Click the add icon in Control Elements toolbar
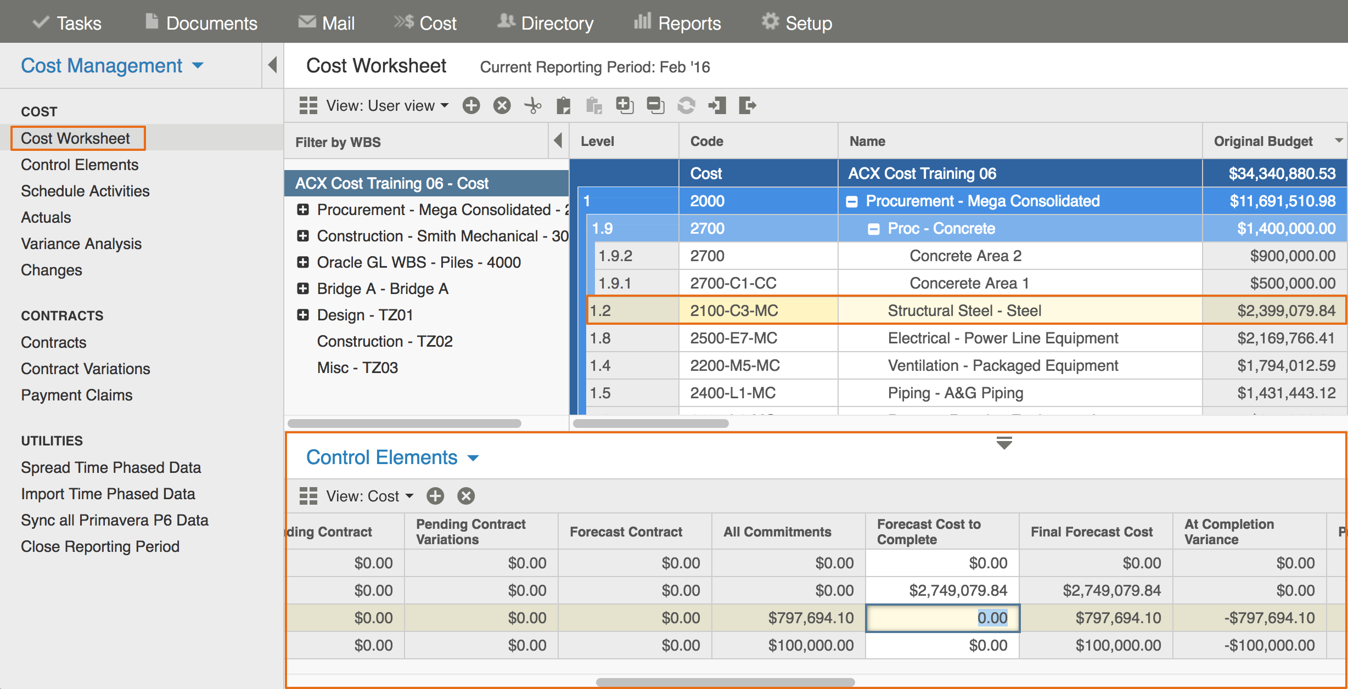Viewport: 1348px width, 689px height. click(435, 496)
